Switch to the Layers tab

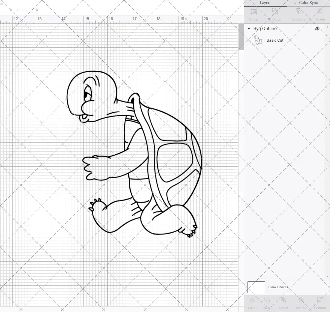[x=265, y=3]
